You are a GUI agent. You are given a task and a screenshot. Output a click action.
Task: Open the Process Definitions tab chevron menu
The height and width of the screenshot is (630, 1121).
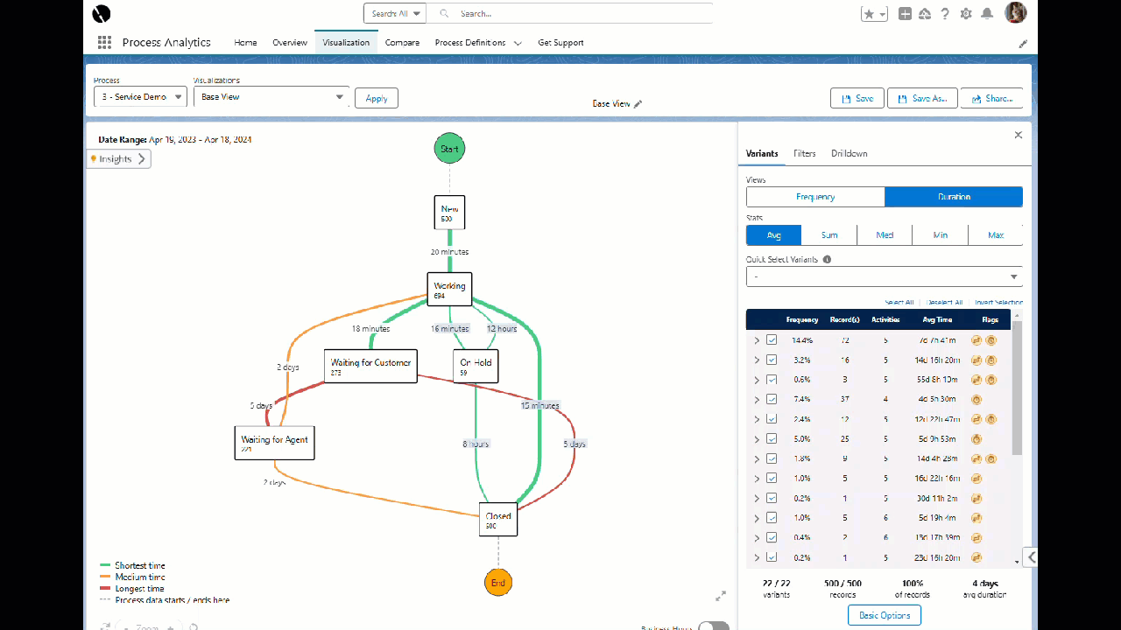(x=518, y=43)
